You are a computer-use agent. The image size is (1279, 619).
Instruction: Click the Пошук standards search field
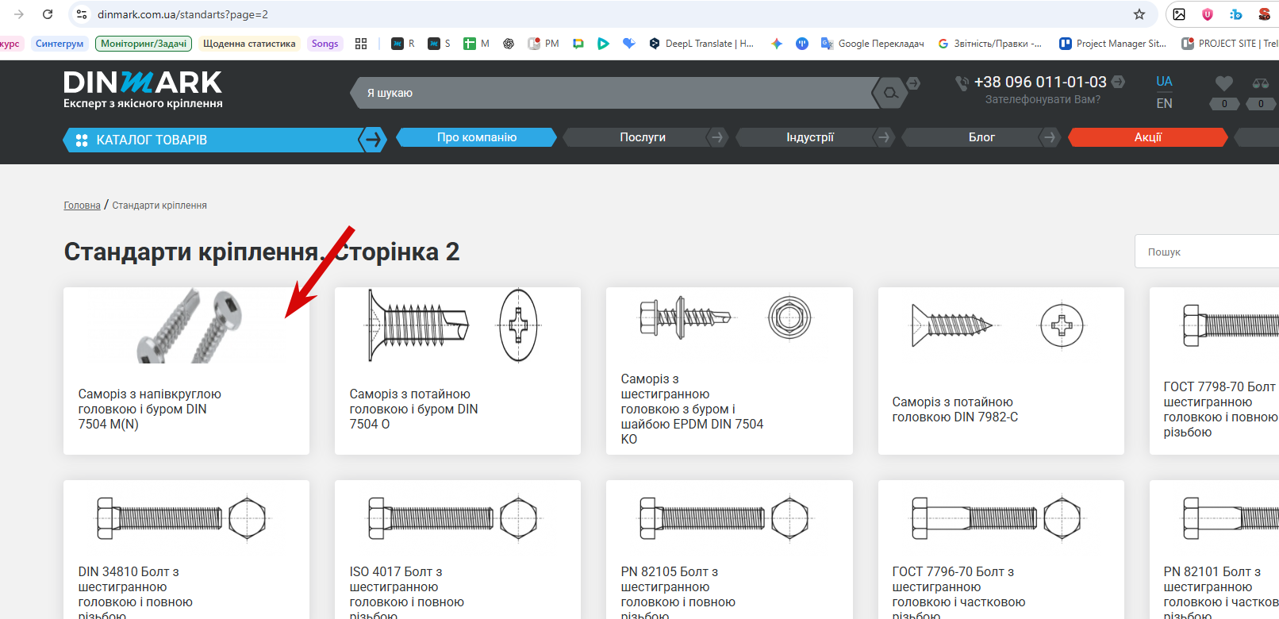tap(1207, 252)
